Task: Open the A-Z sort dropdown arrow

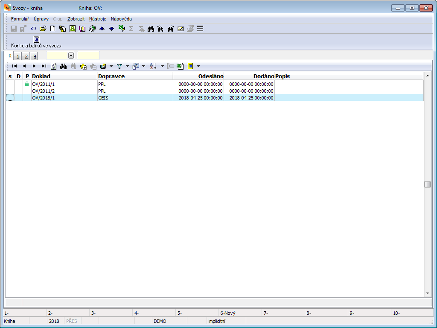Action: [162, 66]
